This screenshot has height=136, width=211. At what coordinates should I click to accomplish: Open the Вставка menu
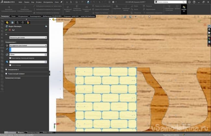coord(39,2)
